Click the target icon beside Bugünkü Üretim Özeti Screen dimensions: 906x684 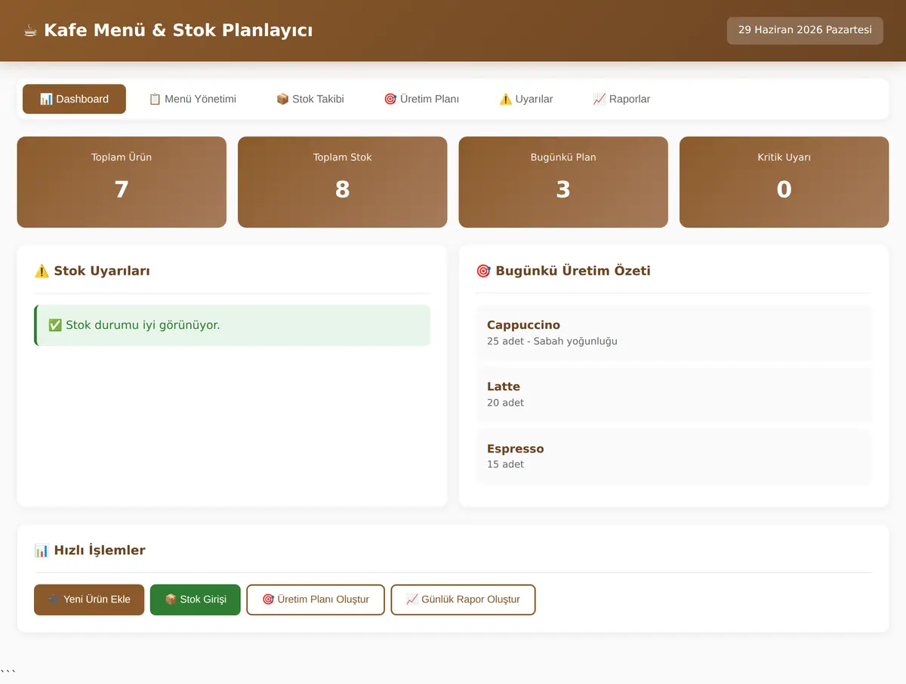483,271
